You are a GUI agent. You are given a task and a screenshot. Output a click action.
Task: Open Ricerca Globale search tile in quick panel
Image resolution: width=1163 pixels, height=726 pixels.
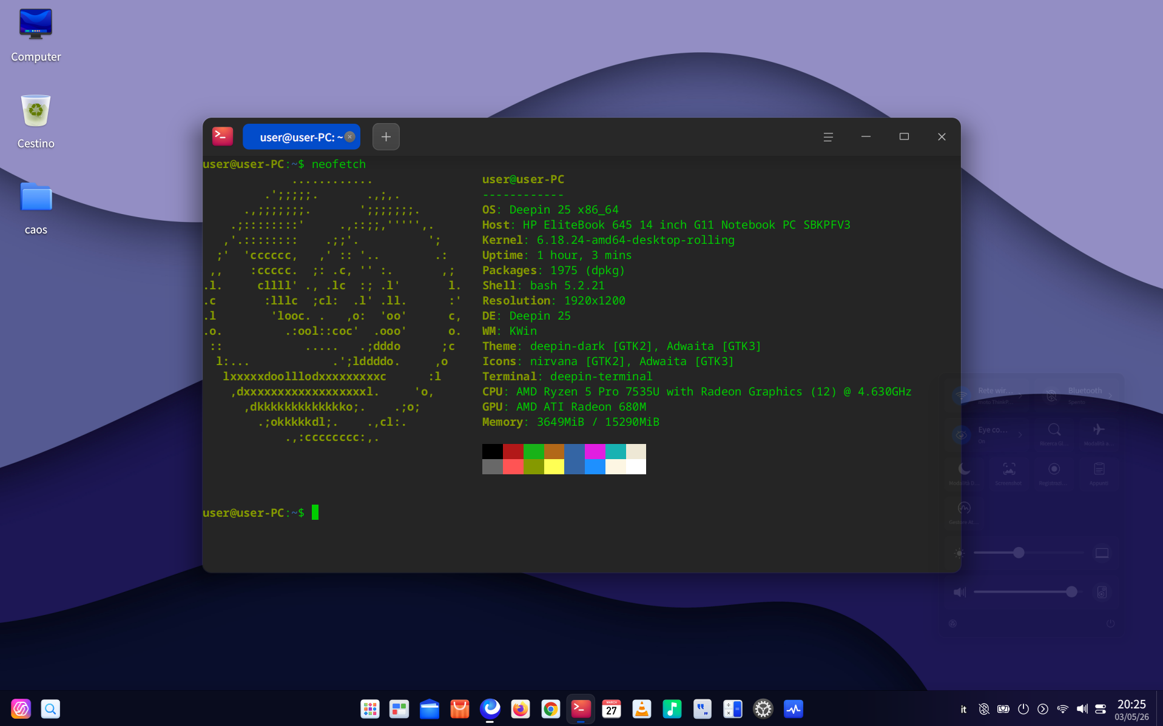click(x=1054, y=434)
